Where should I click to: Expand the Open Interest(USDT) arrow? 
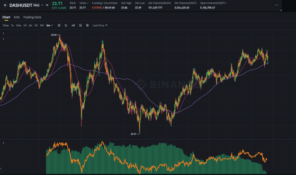(x=226, y=3)
